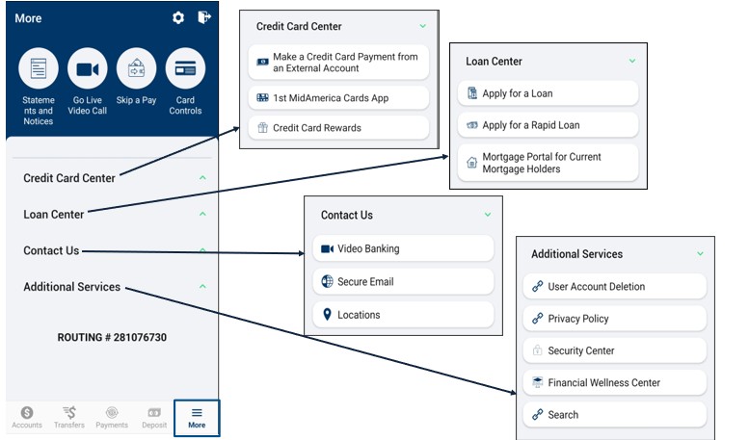Open Statements and Notices icon

click(39, 69)
